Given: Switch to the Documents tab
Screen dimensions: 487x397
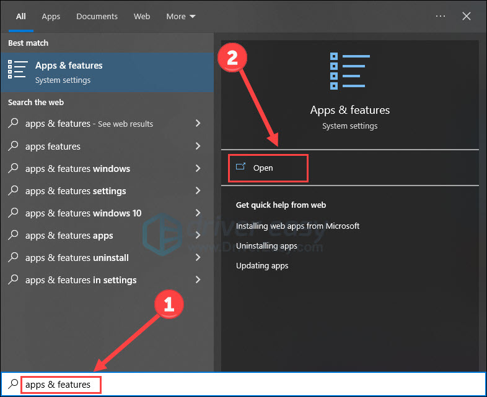Looking at the screenshot, I should [97, 17].
